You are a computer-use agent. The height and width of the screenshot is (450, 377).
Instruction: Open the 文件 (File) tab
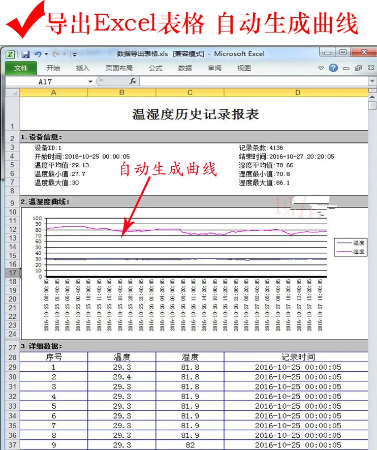21,68
